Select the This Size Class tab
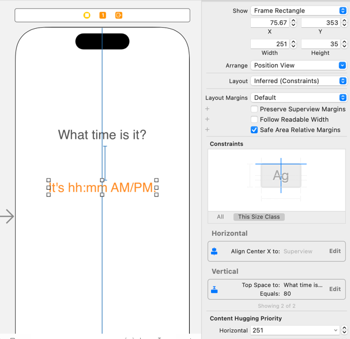This screenshot has width=350, height=339. pyautogui.click(x=259, y=217)
